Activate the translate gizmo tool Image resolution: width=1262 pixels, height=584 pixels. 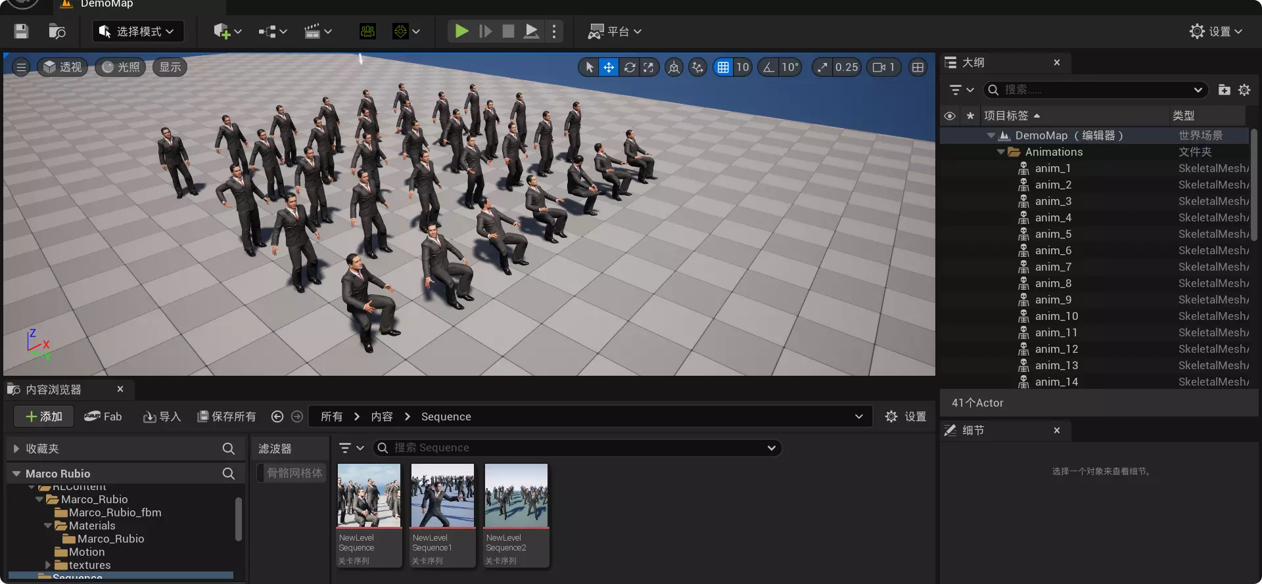(x=609, y=67)
